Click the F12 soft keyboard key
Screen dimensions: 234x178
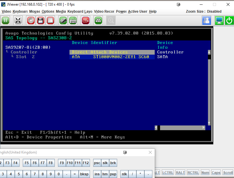(86, 163)
